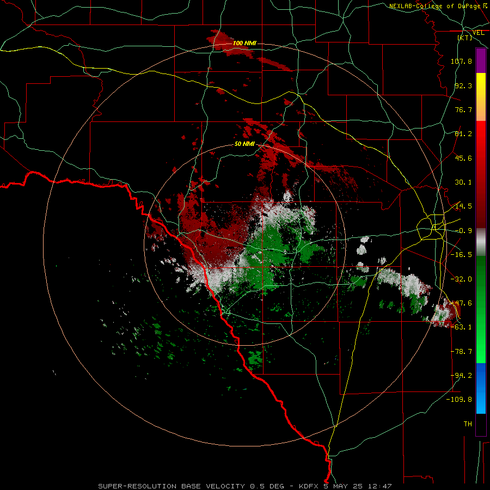This screenshot has width=490, height=490.
Task: Click the 5 MAY 25 12:47 timestamp
Action: tap(358, 486)
